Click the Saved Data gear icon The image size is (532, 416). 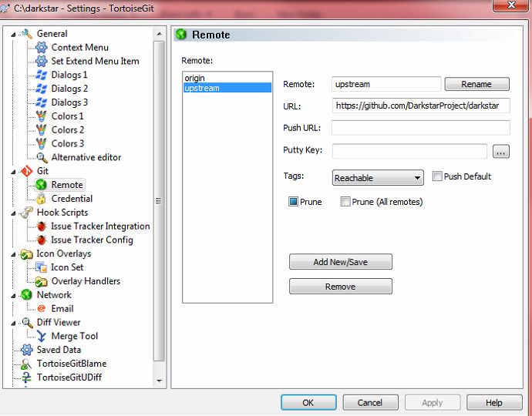click(26, 350)
